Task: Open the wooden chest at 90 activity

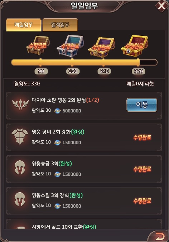Action: (38, 45)
